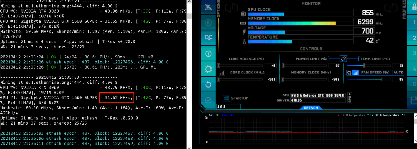The width and height of the screenshot is (417, 149).
Task: Click the GPU clock chip icon
Action: (243, 14)
